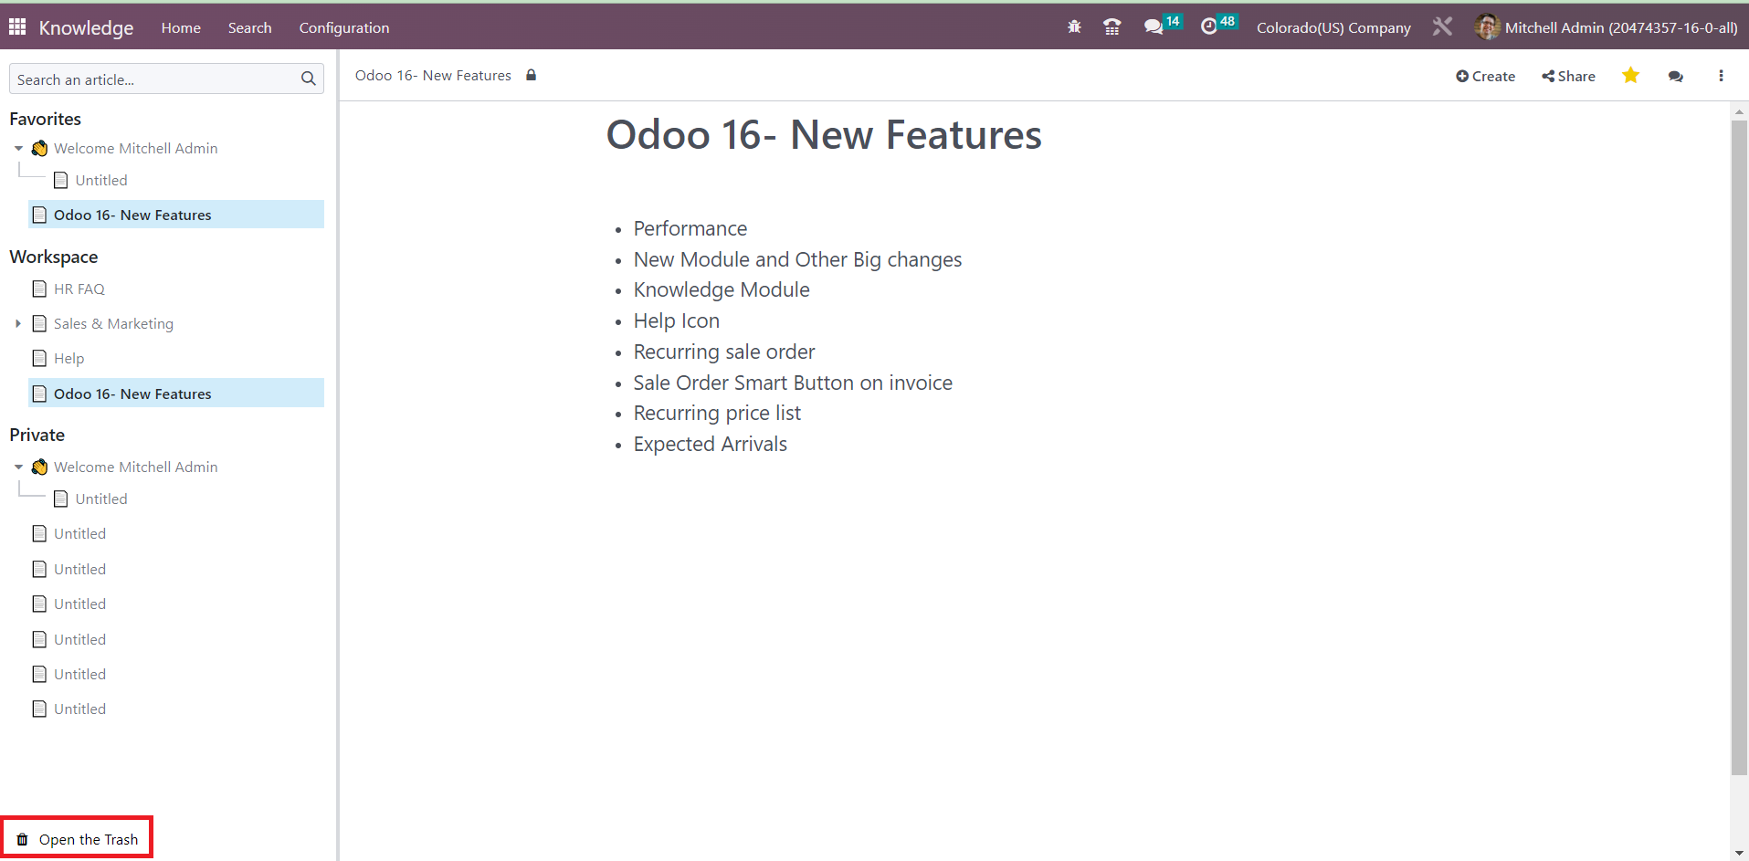Click the Sales & Marketing page icon
Viewport: 1749px width, 861px height.
tap(39, 323)
